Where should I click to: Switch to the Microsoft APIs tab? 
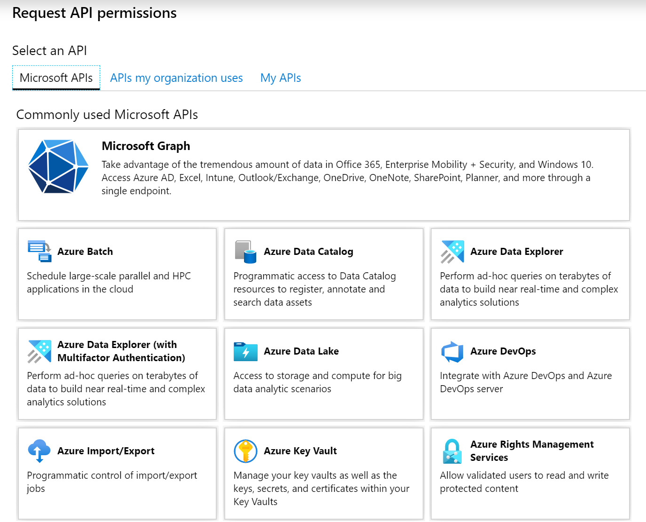click(56, 78)
